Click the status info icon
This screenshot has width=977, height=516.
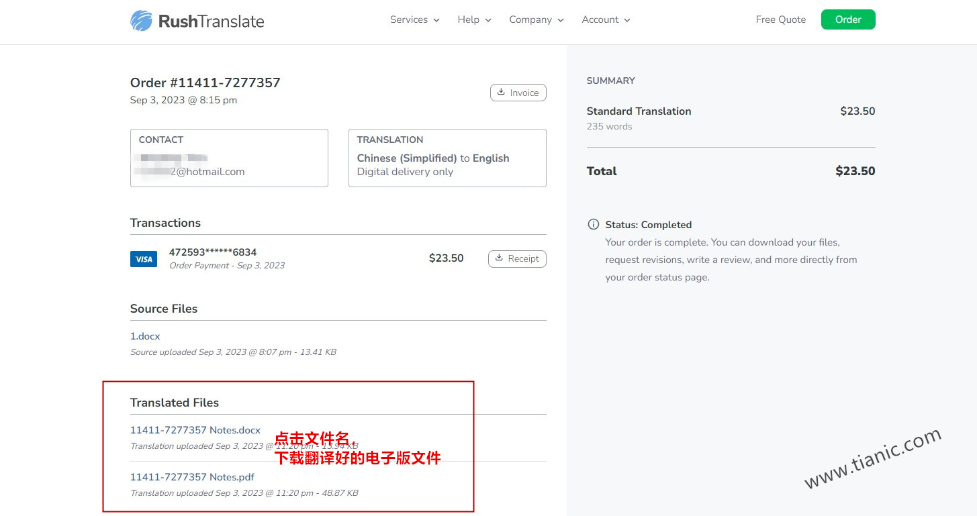pyautogui.click(x=594, y=224)
